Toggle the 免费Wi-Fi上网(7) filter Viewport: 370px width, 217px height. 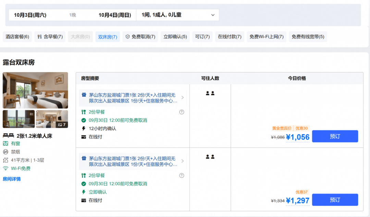[267, 37]
